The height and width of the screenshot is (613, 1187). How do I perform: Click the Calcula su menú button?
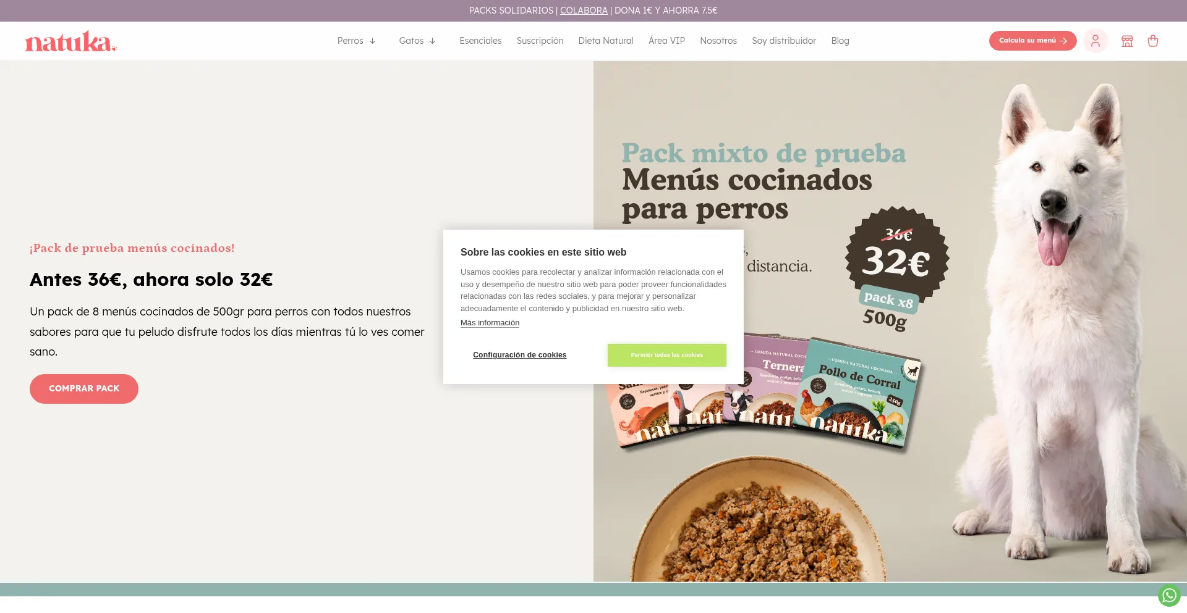tap(1032, 41)
